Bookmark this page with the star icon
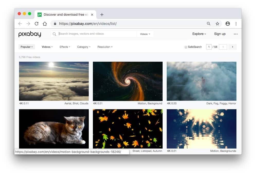This screenshot has width=256, height=175. [x=217, y=24]
